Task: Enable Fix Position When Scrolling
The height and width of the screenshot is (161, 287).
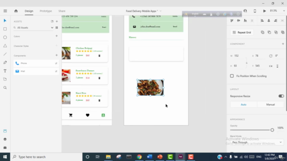Action: tap(232, 76)
